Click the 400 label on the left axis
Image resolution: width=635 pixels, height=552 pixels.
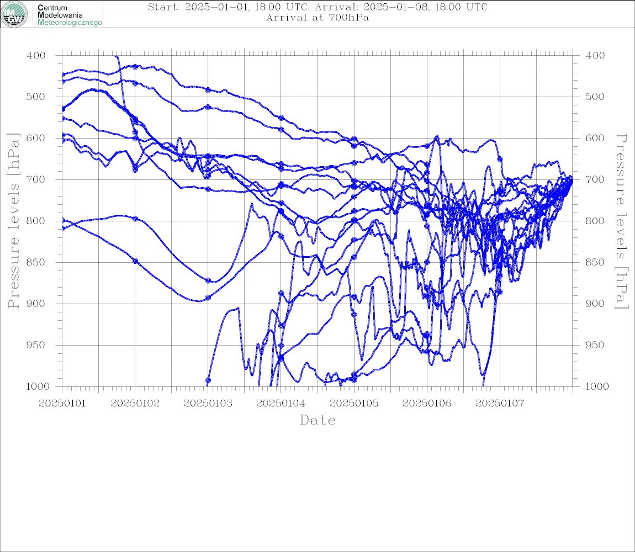pyautogui.click(x=36, y=56)
